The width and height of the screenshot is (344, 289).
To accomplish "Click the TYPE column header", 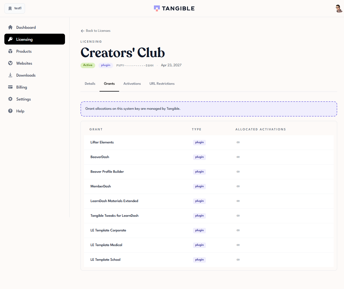I will point(197,129).
